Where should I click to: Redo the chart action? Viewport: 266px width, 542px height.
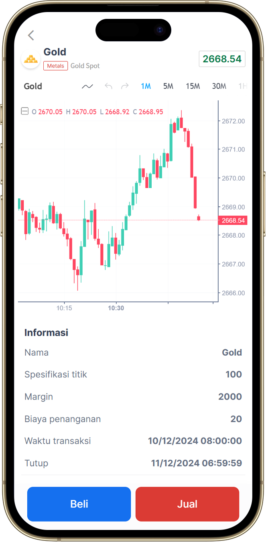[x=125, y=86]
